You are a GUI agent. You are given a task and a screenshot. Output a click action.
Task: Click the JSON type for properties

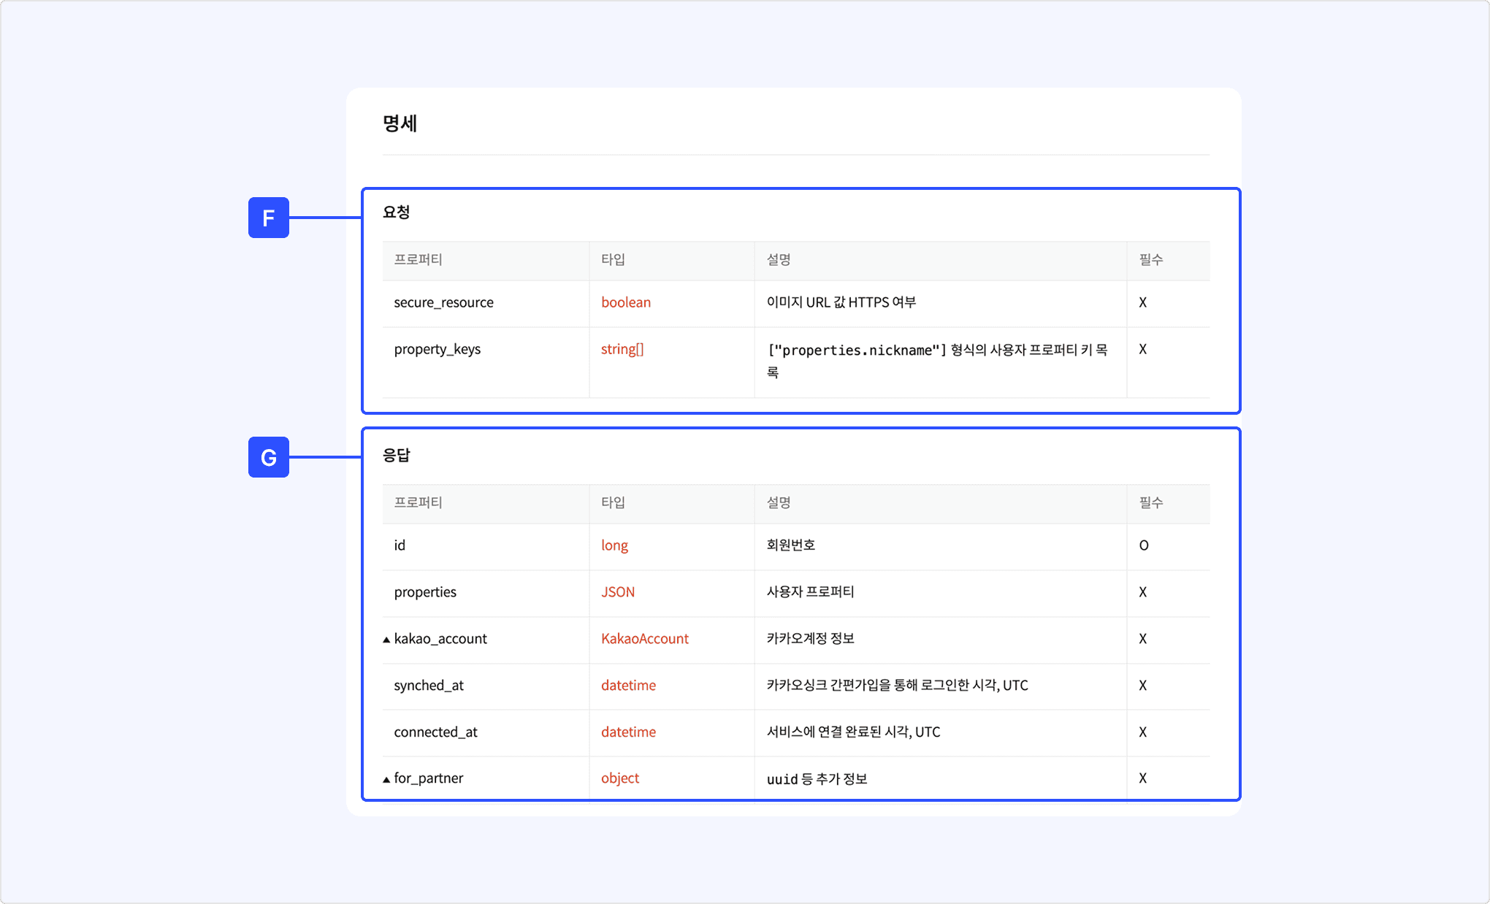coord(617,592)
